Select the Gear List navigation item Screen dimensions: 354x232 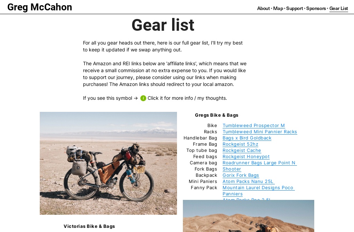338,8
